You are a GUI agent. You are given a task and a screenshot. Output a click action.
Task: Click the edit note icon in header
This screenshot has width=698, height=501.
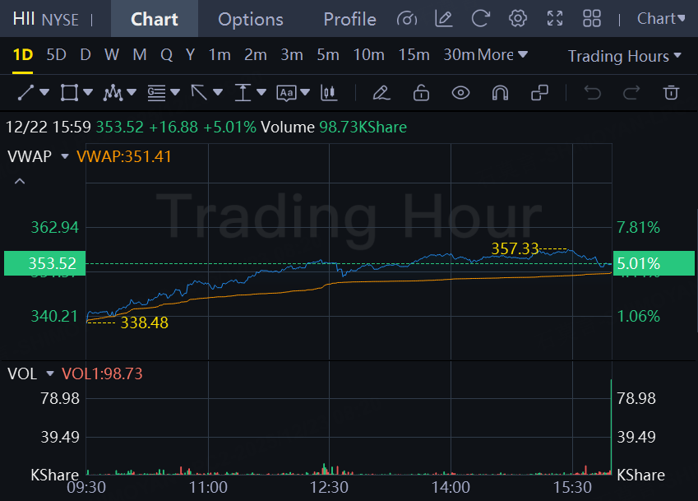443,19
